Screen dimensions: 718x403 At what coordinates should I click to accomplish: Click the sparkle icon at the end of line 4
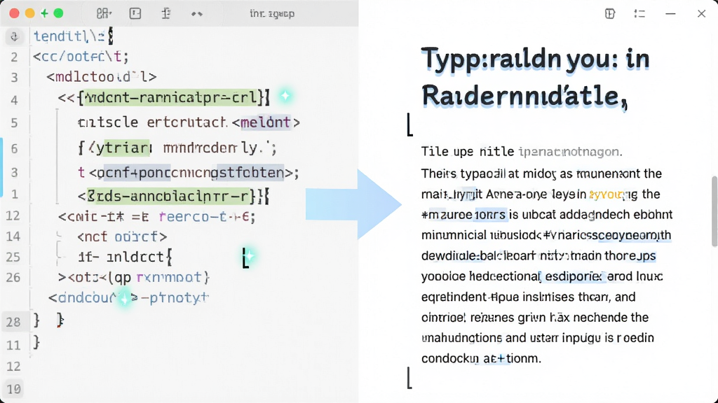click(285, 96)
